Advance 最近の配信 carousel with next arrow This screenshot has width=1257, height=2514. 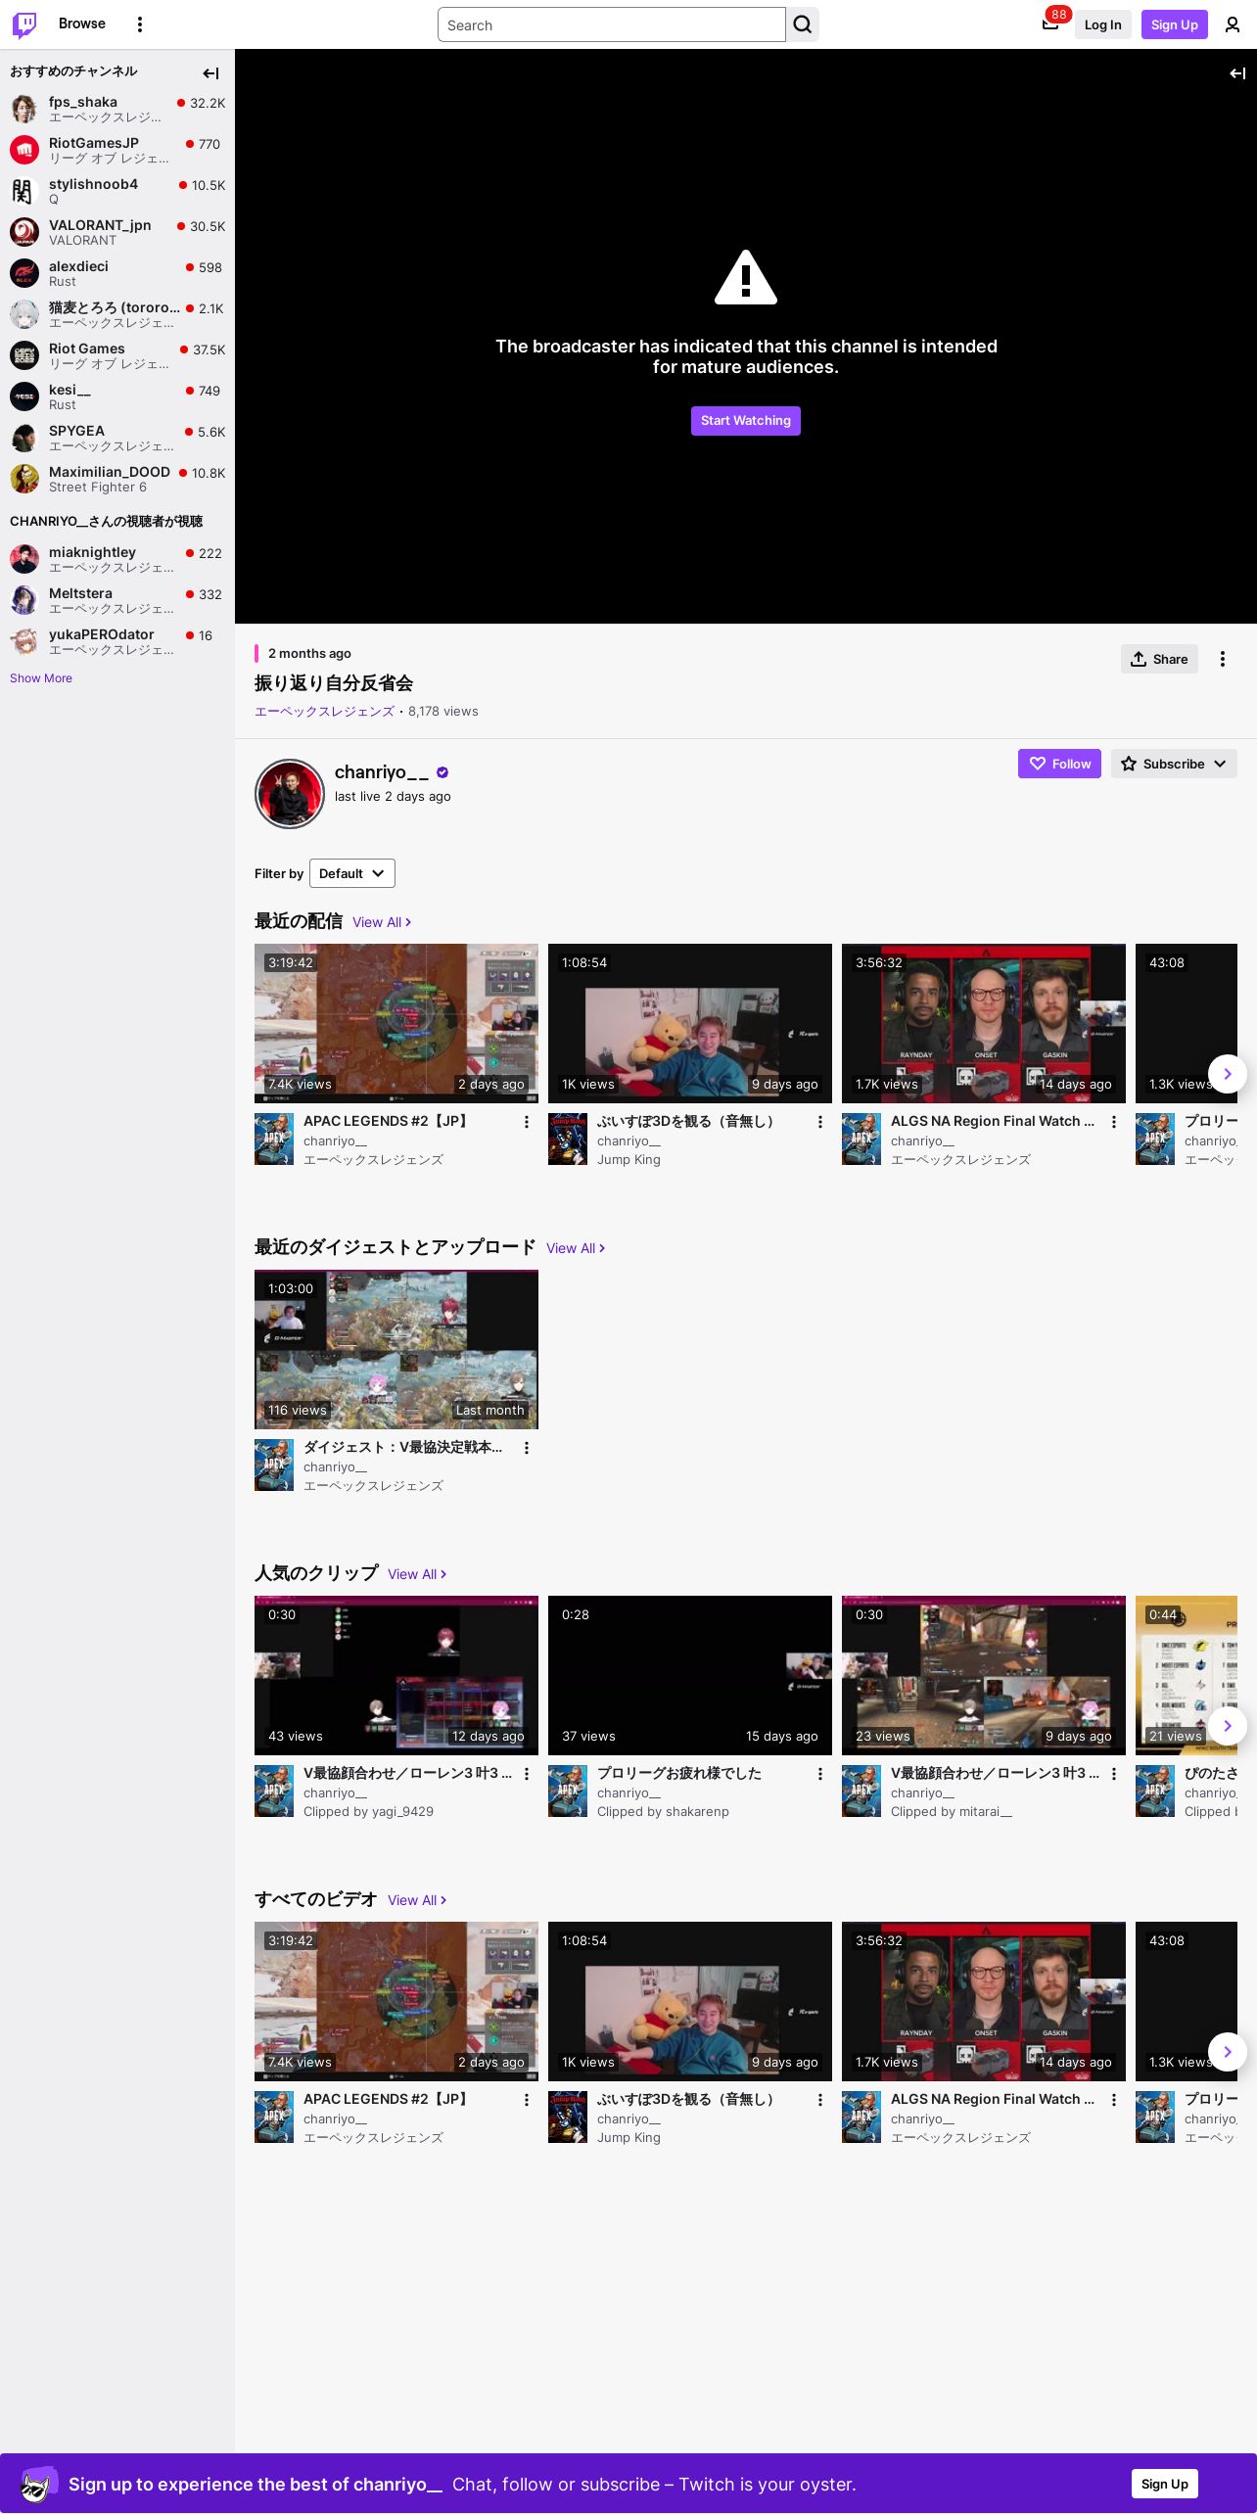[1228, 1074]
